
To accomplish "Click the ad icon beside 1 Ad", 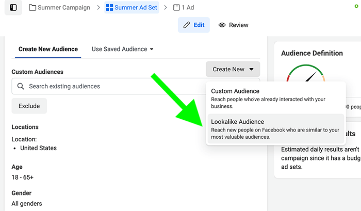I will tap(176, 8).
